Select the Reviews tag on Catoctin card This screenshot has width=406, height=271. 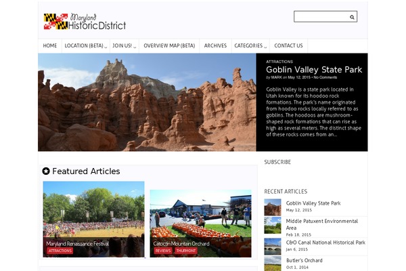pyautogui.click(x=163, y=251)
